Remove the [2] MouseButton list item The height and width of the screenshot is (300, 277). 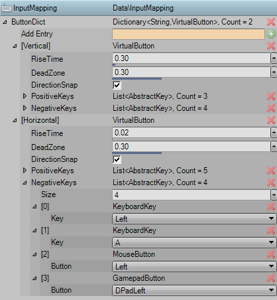pos(271,254)
